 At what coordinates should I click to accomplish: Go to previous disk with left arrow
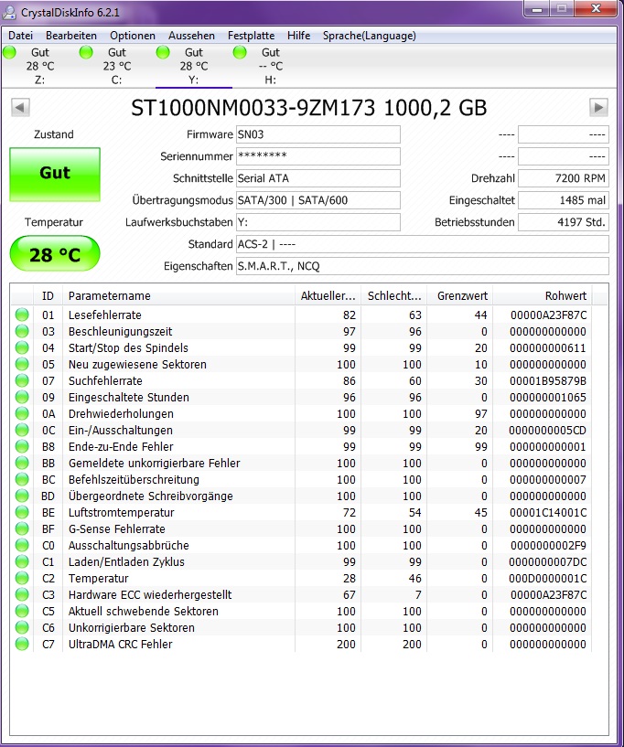pos(20,107)
